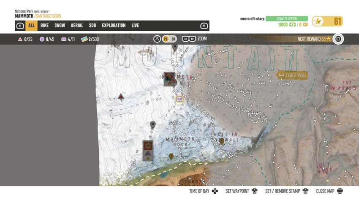
Task: Open the LIVE tab
Action: click(135, 26)
